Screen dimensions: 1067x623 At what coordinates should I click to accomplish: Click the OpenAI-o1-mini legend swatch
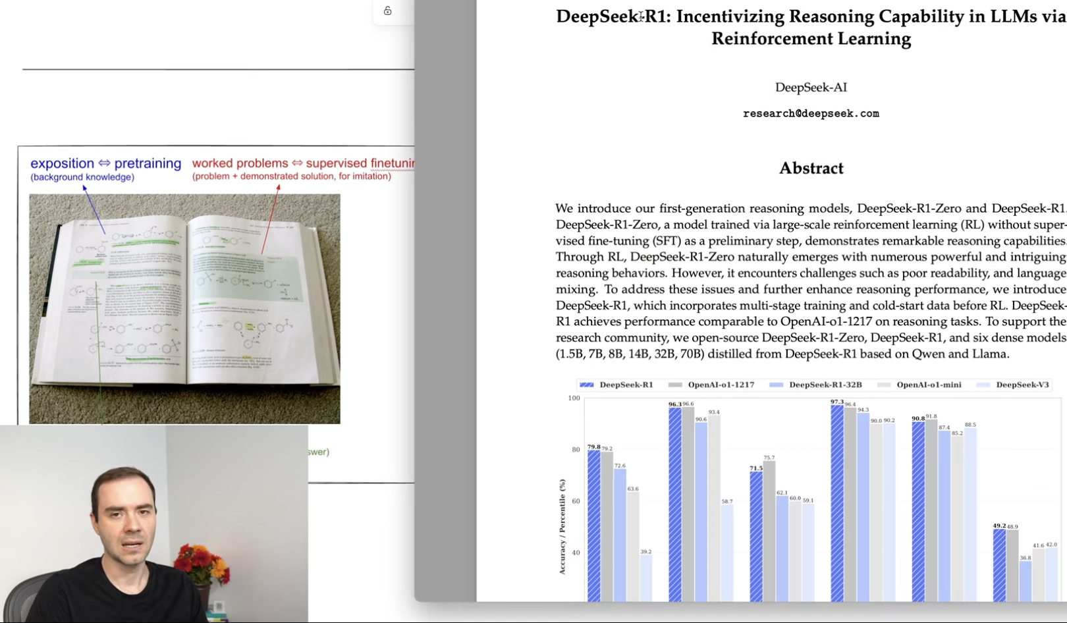883,385
